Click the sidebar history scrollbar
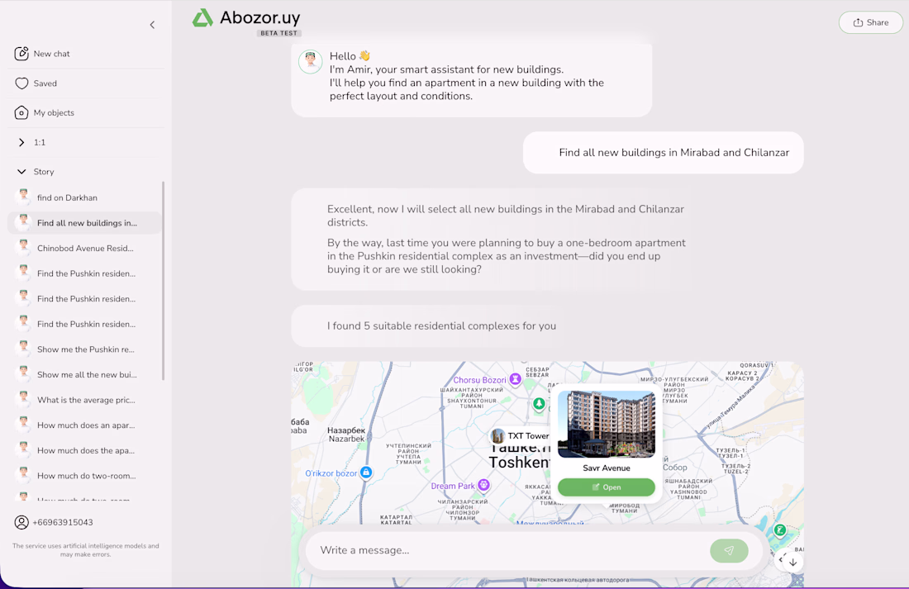 [164, 281]
